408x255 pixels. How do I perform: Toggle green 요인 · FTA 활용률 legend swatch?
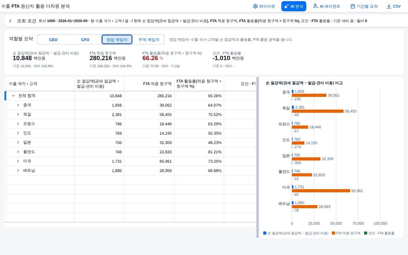pyautogui.click(x=366, y=233)
